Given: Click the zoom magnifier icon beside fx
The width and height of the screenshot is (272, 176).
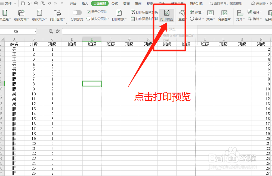Looking at the screenshot, I should [x=51, y=31].
